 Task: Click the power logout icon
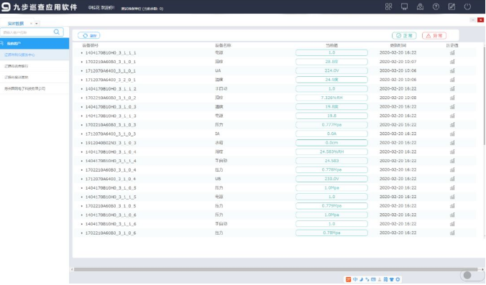467,6
